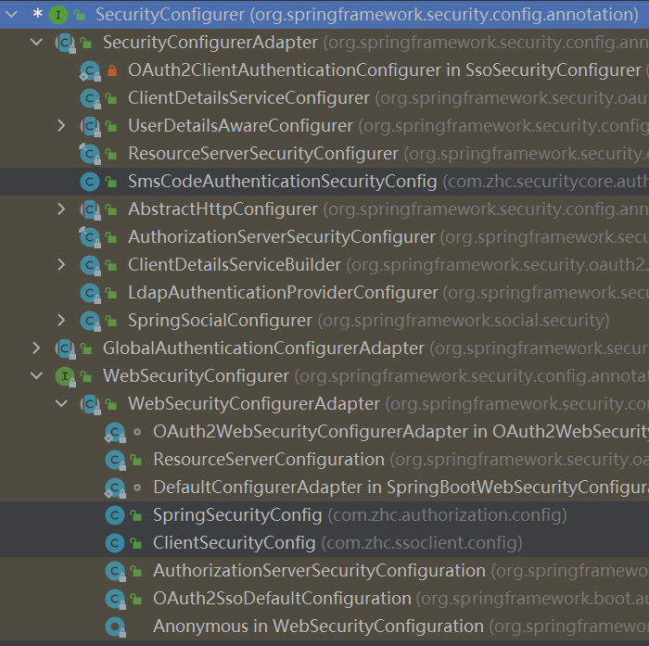The image size is (649, 646).
Task: Collapse the WebSecurityConfigurerAdapter node
Action: (x=61, y=404)
